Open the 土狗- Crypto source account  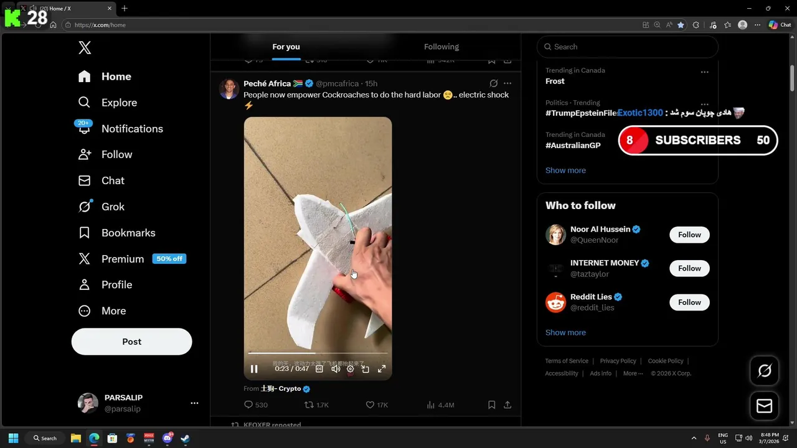(285, 388)
